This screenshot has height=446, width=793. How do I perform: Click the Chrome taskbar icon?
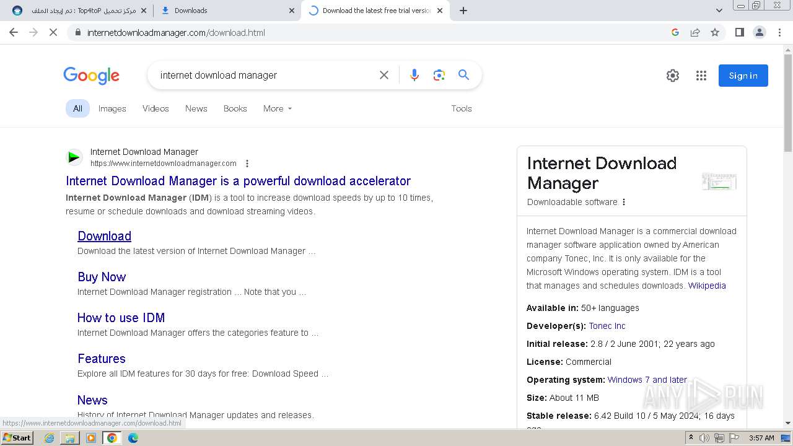point(112,438)
